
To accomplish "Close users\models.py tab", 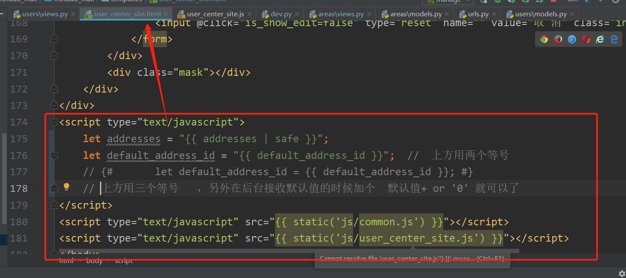I will pyautogui.click(x=572, y=14).
